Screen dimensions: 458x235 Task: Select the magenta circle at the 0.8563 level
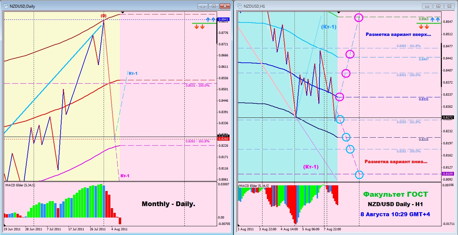[x=359, y=17]
